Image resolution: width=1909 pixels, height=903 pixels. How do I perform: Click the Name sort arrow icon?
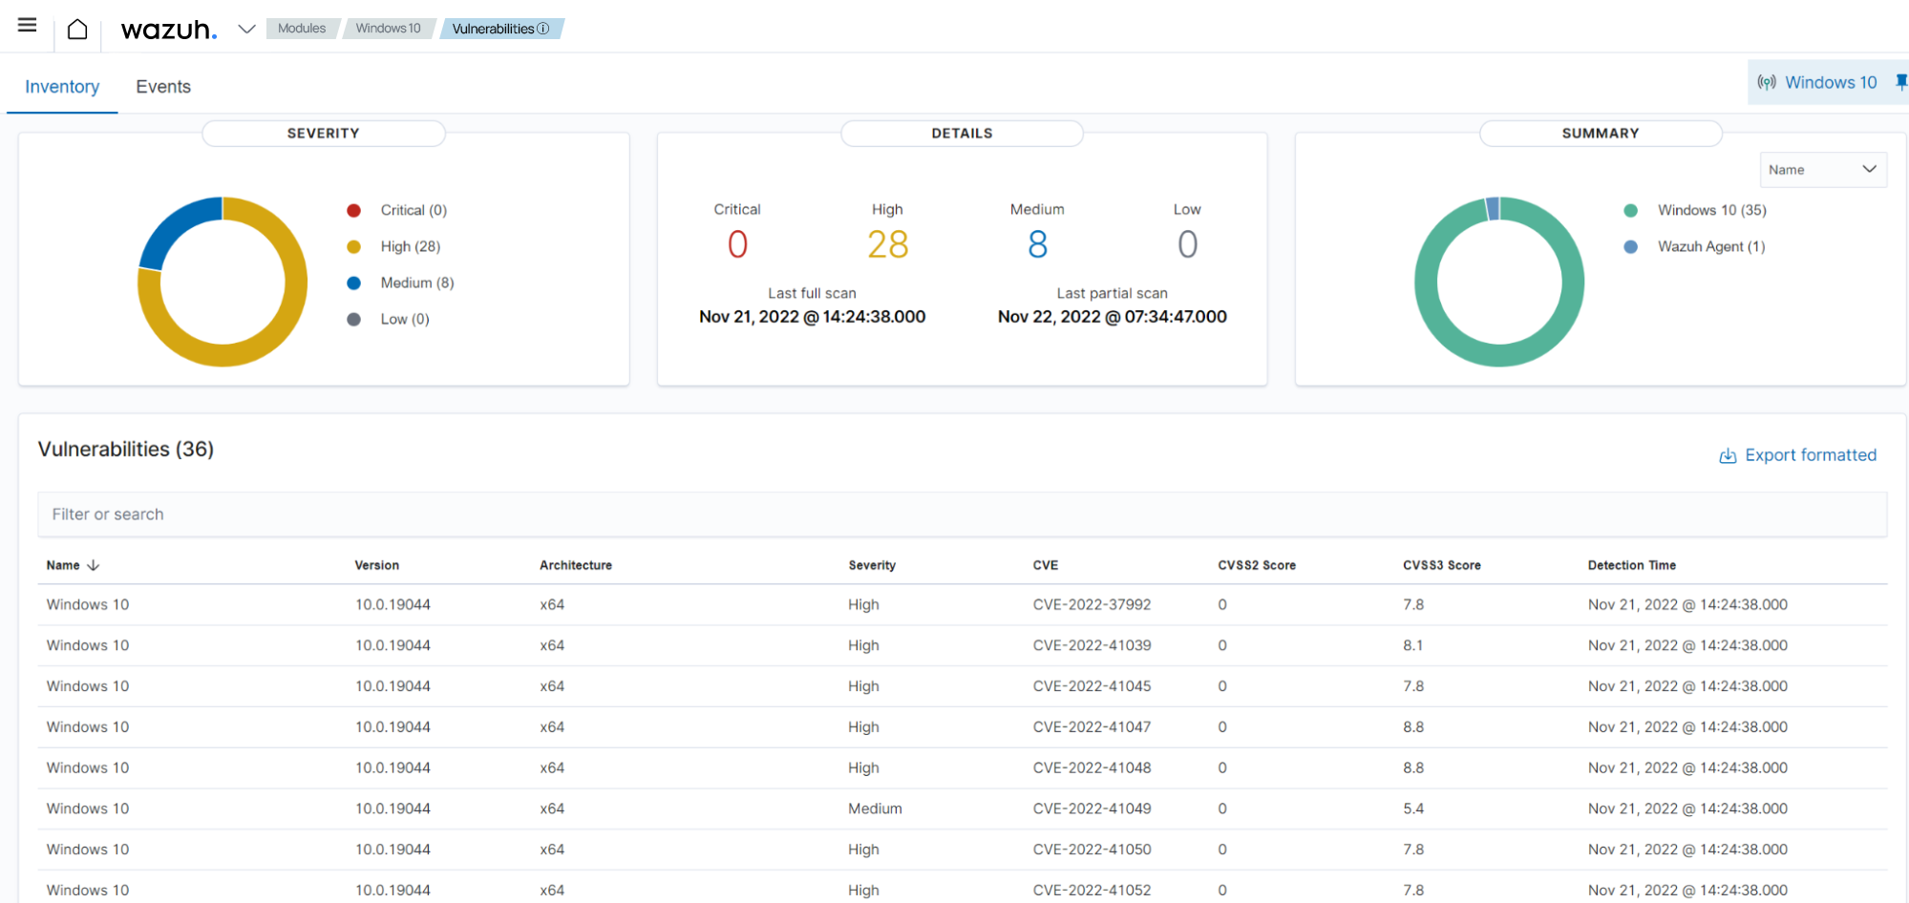point(94,565)
